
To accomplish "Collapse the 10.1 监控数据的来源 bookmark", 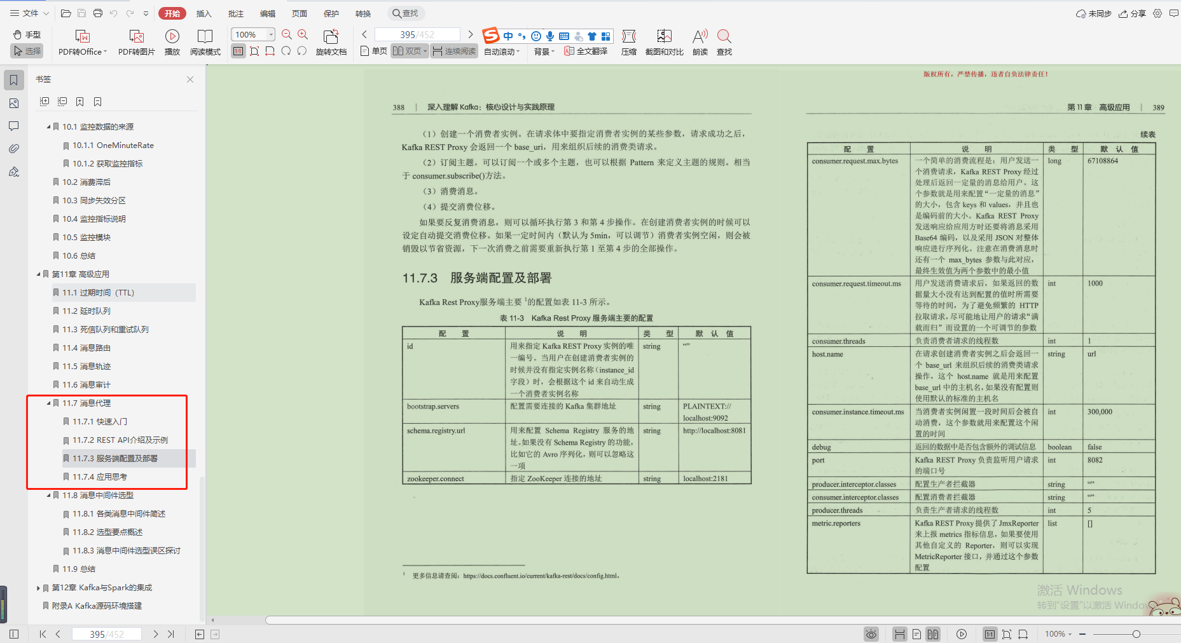I will pyautogui.click(x=48, y=127).
